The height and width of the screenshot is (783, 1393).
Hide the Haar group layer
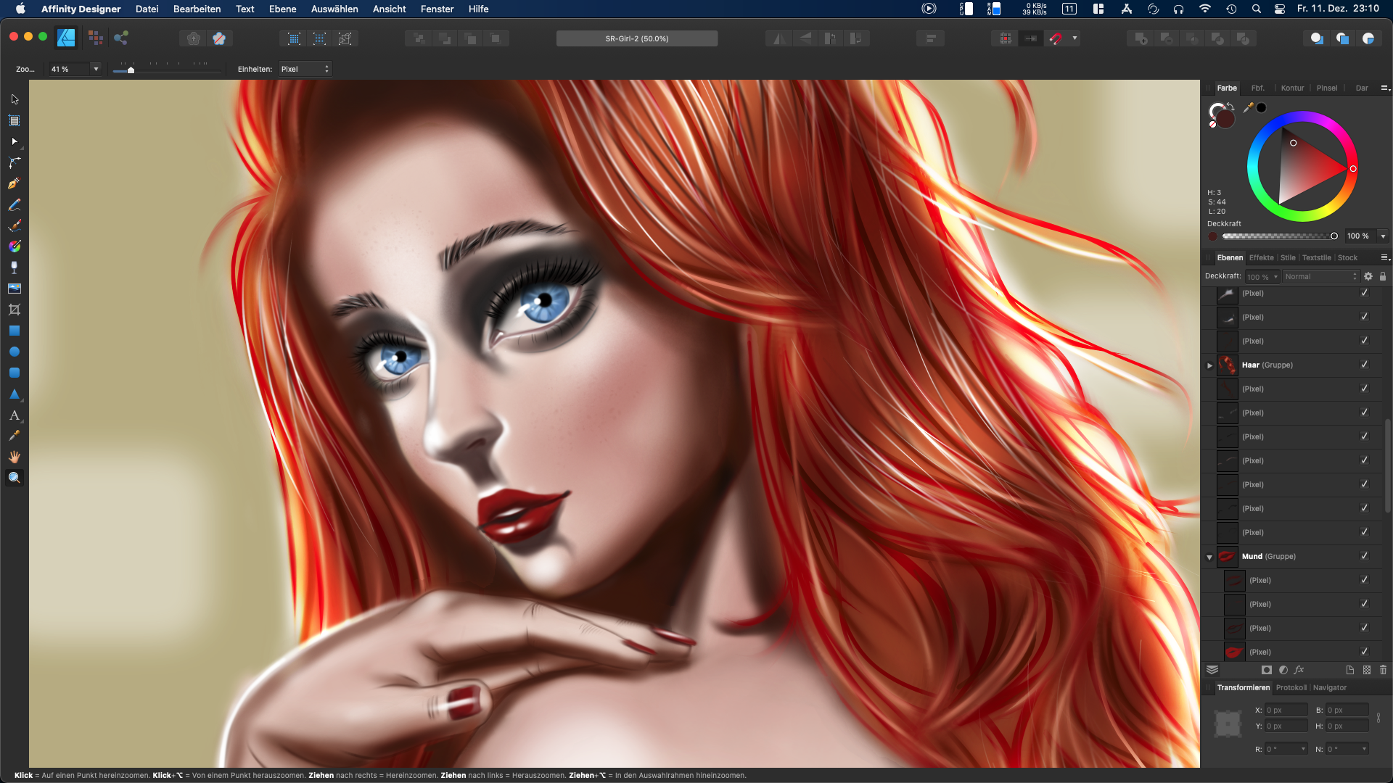(x=1364, y=365)
